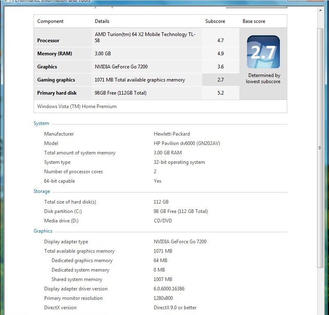The image size is (329, 315).
Task: Click '32-bit operating system' value
Action: 179,162
